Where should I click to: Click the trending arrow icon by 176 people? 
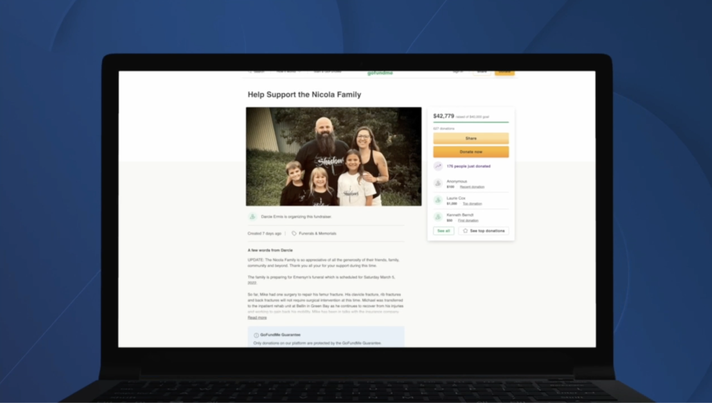tap(438, 166)
